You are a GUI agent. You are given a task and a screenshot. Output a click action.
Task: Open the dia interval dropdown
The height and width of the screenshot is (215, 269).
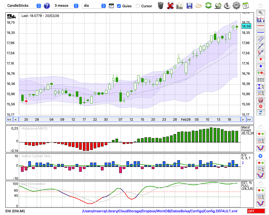click(94, 6)
